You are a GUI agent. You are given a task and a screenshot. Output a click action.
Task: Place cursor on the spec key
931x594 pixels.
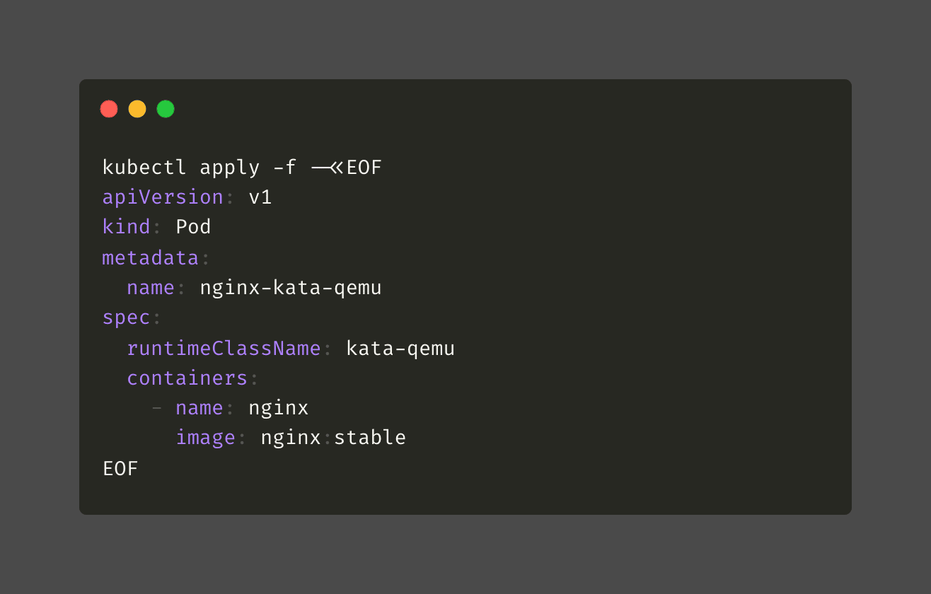126,318
